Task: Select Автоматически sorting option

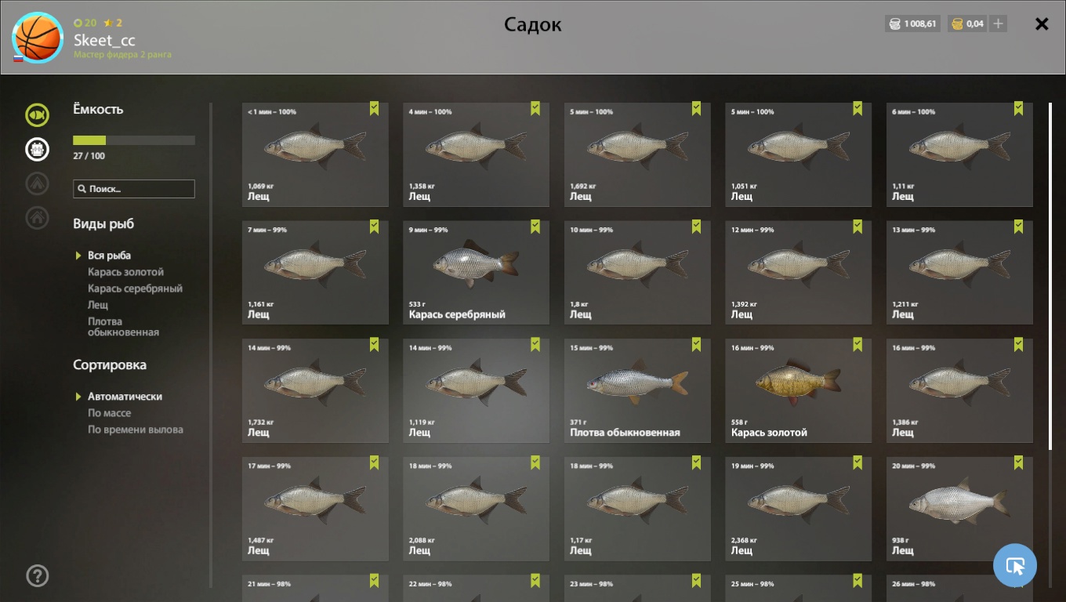Action: coord(125,397)
